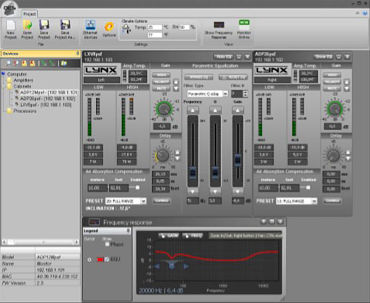
Task: Click the GAIN button in Frequency response
Action: click(169, 235)
